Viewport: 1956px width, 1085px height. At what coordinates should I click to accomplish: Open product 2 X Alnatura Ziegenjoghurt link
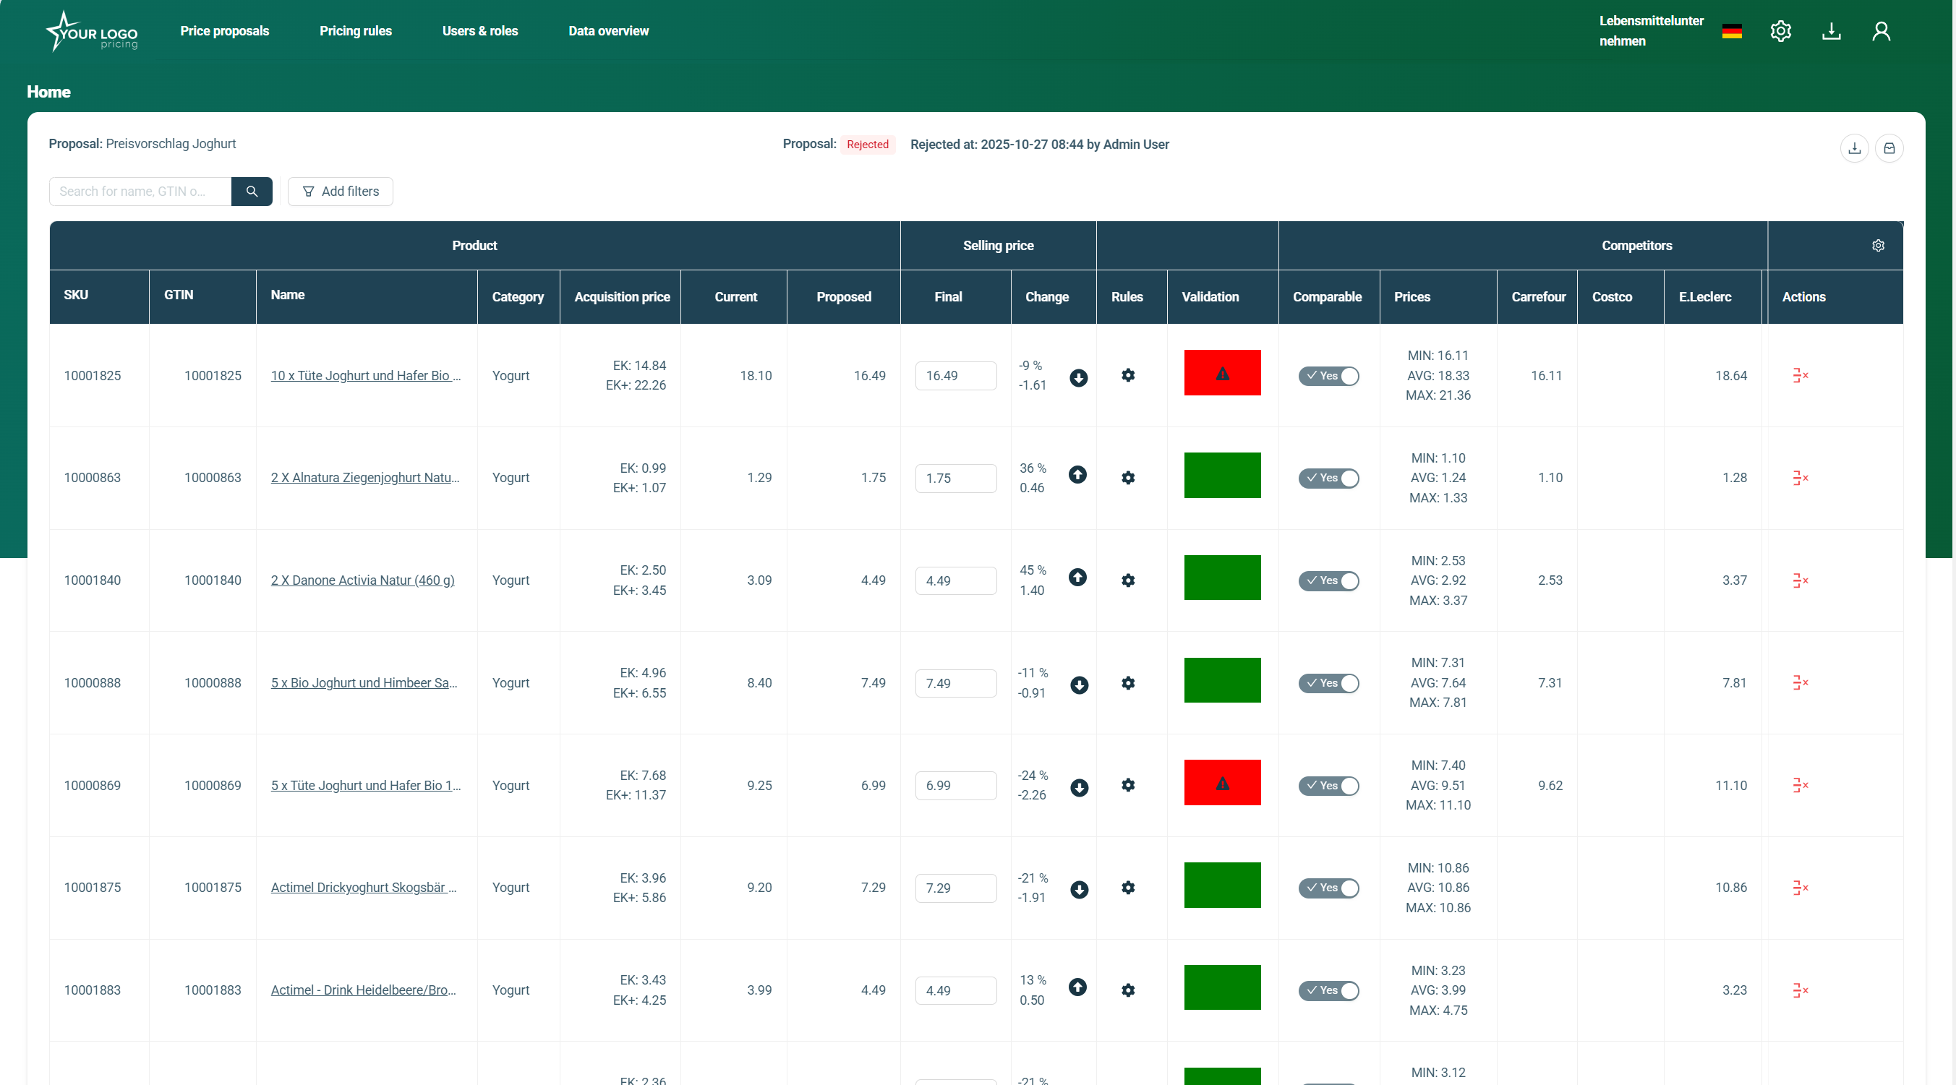(x=365, y=478)
